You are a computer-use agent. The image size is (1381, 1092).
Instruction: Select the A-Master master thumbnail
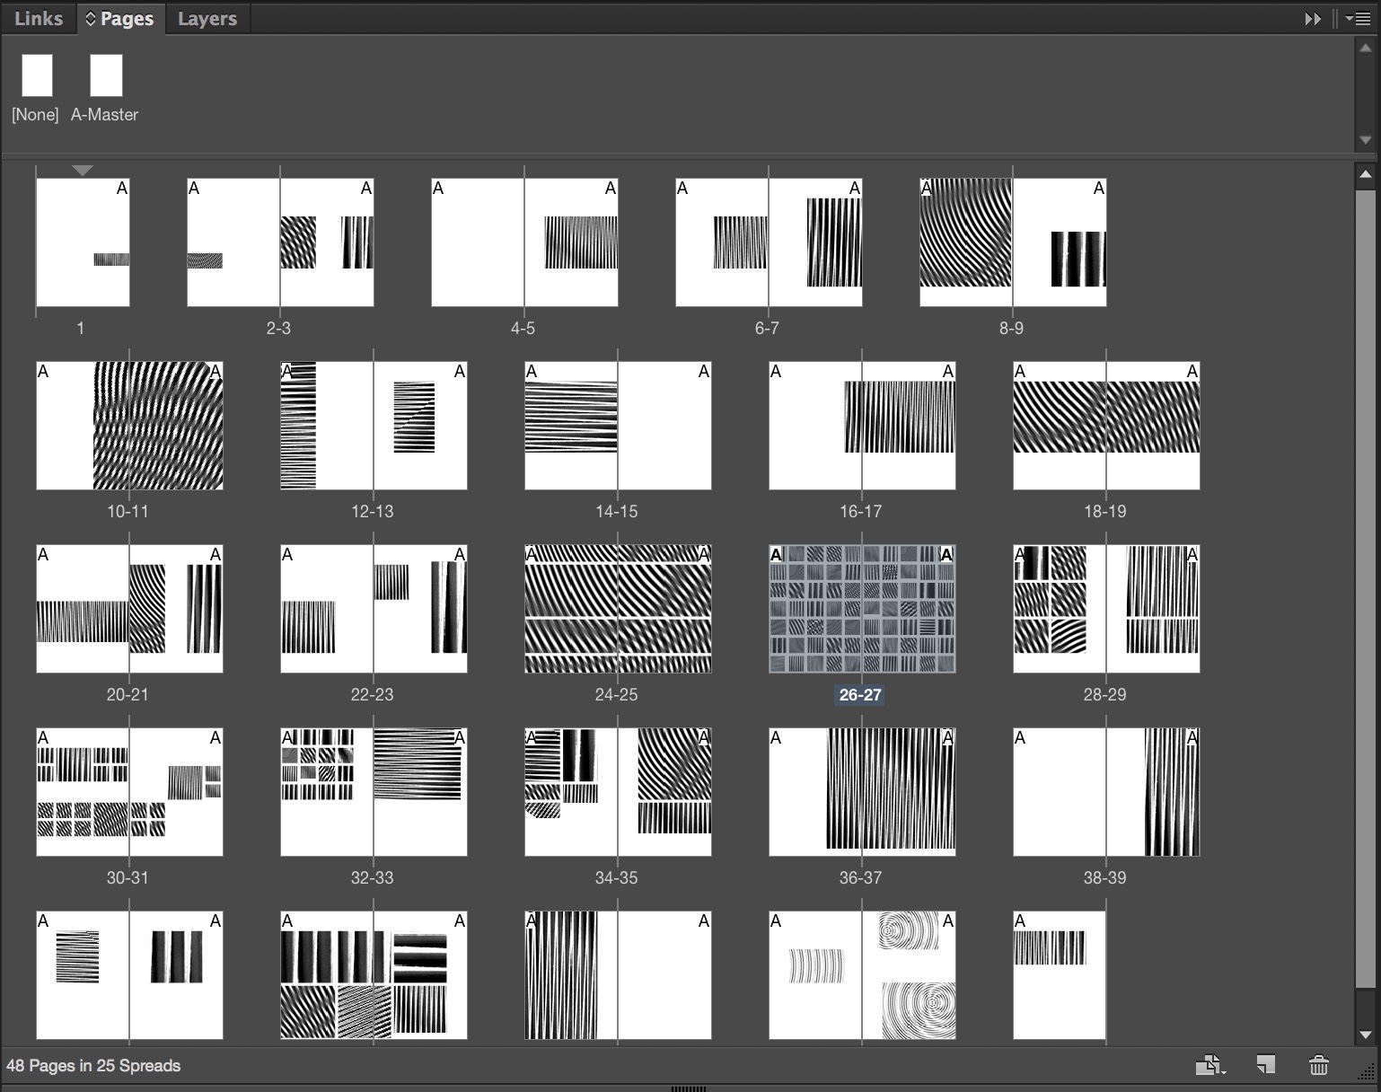pos(106,75)
